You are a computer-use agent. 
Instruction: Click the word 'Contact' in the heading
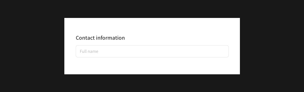[x=85, y=38]
